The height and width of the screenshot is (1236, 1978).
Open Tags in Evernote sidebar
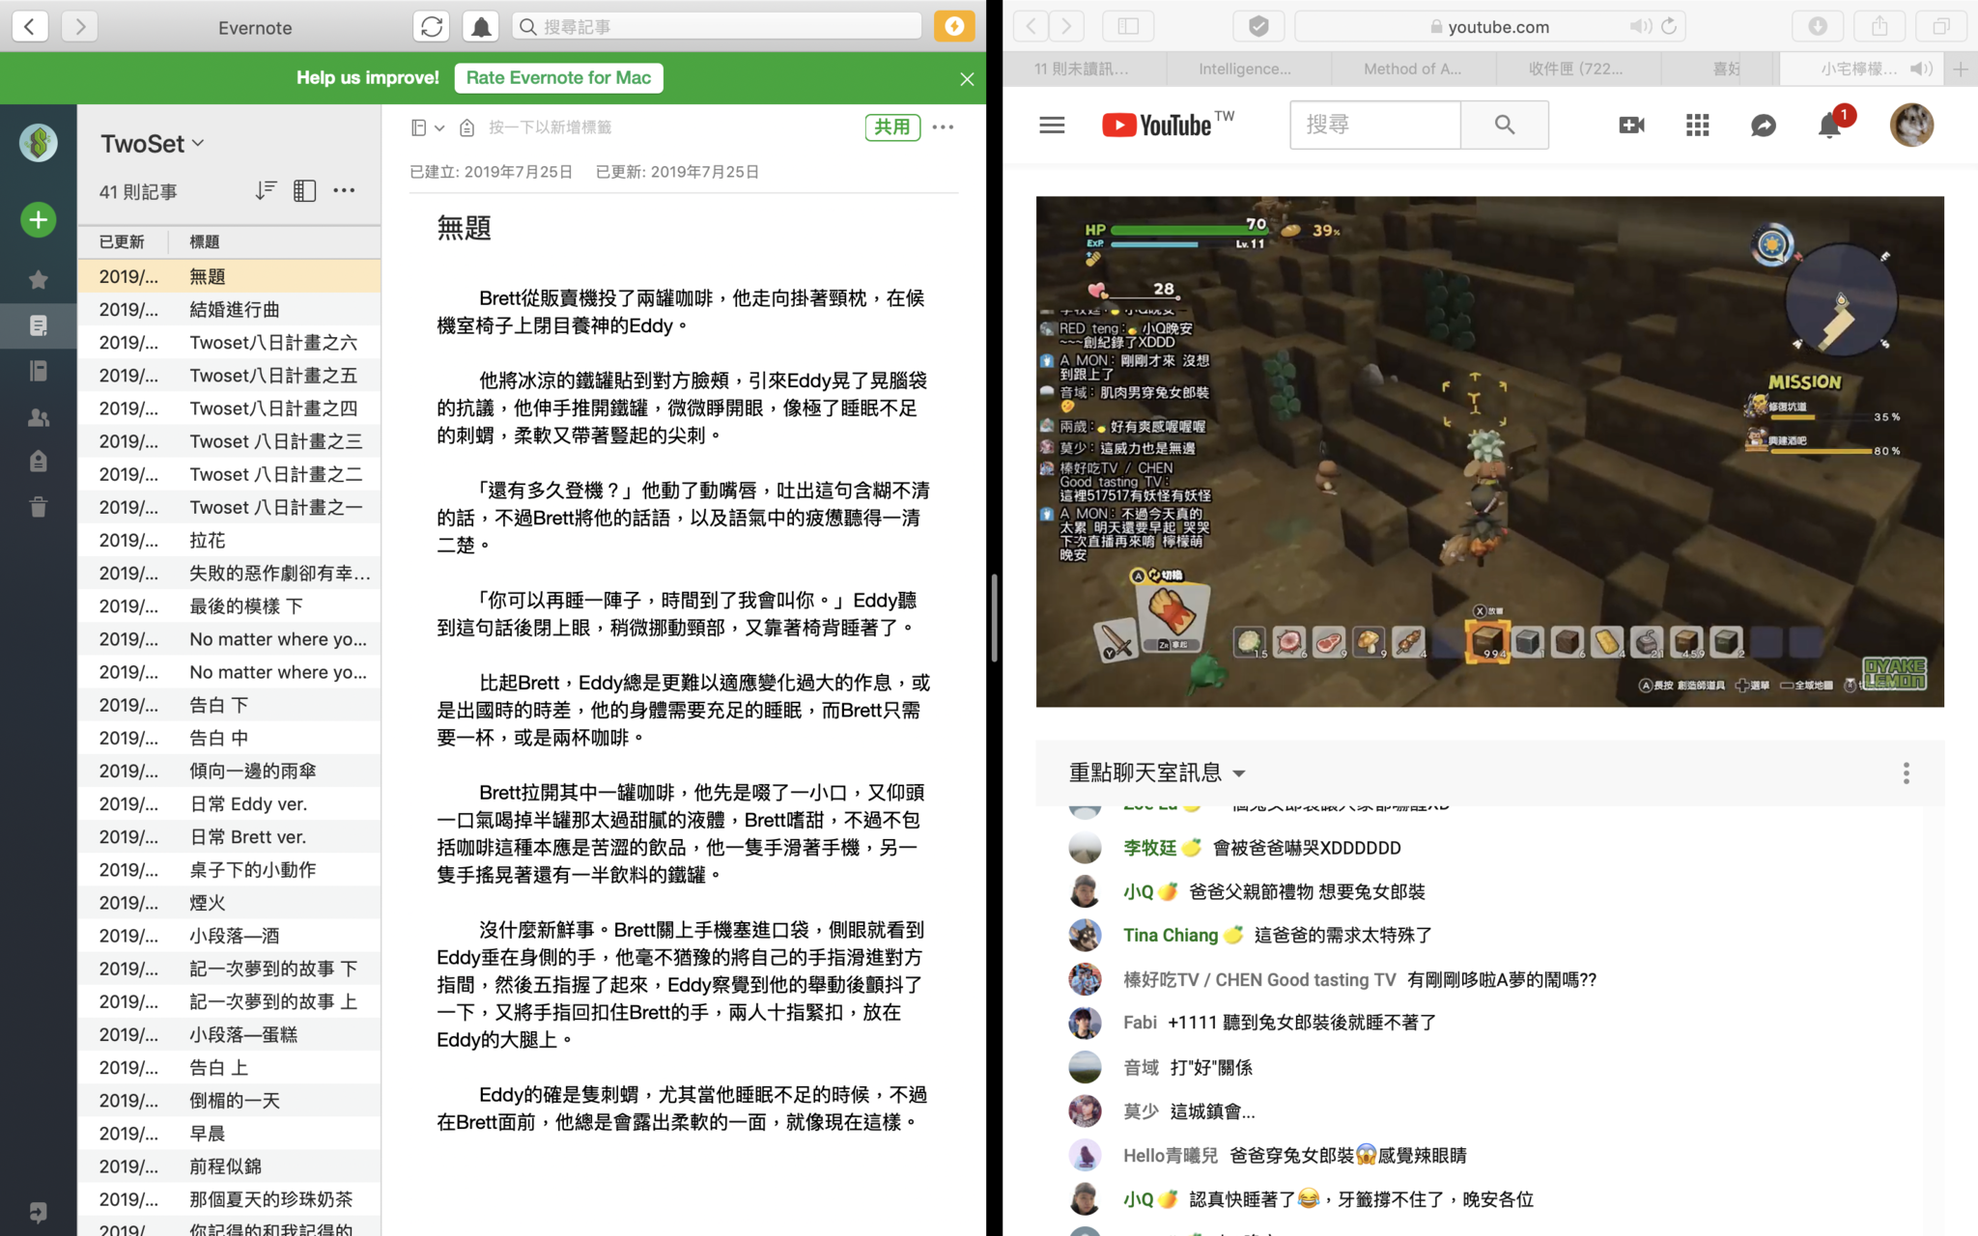pyautogui.click(x=39, y=462)
